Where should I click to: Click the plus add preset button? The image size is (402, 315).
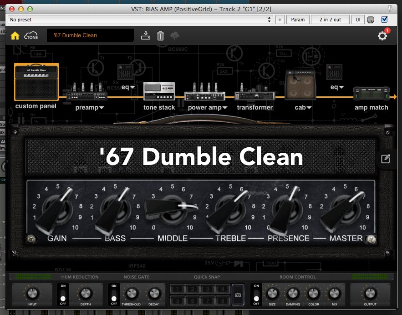pos(280,20)
